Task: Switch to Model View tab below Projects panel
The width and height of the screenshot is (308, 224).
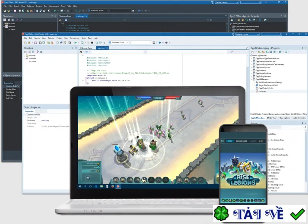Action: tap(272, 118)
